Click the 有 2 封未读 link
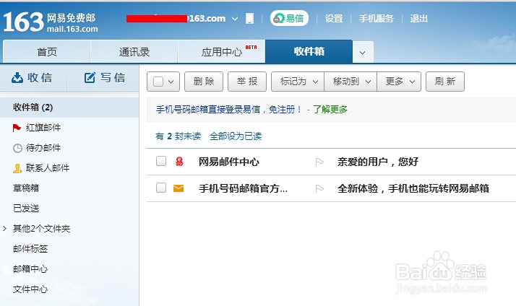 178,136
